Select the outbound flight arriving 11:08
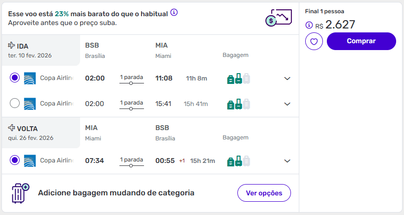This screenshot has height=215, width=404. (x=15, y=78)
